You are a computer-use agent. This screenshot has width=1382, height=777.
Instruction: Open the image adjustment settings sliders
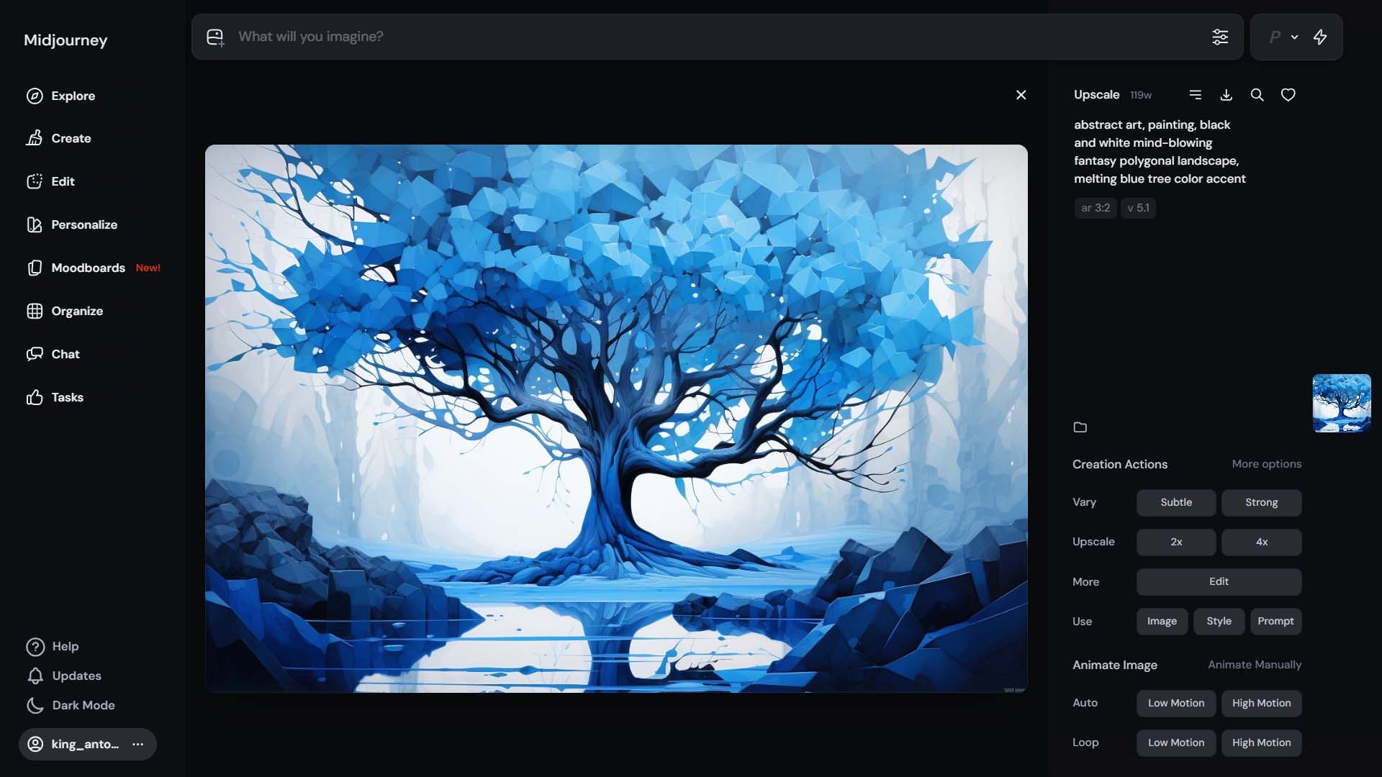tap(1221, 37)
